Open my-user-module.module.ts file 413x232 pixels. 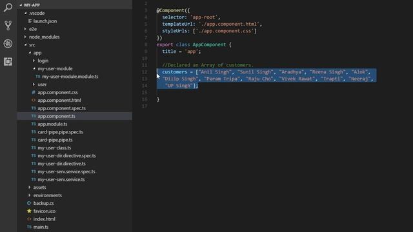(x=70, y=77)
